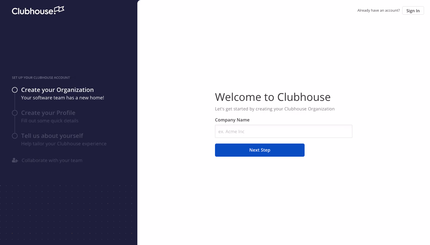
Task: Select the Create your Organization step circle
Action: point(15,90)
